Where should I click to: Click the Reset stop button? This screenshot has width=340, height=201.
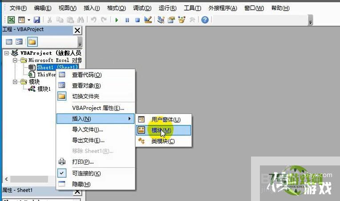[x=138, y=20]
